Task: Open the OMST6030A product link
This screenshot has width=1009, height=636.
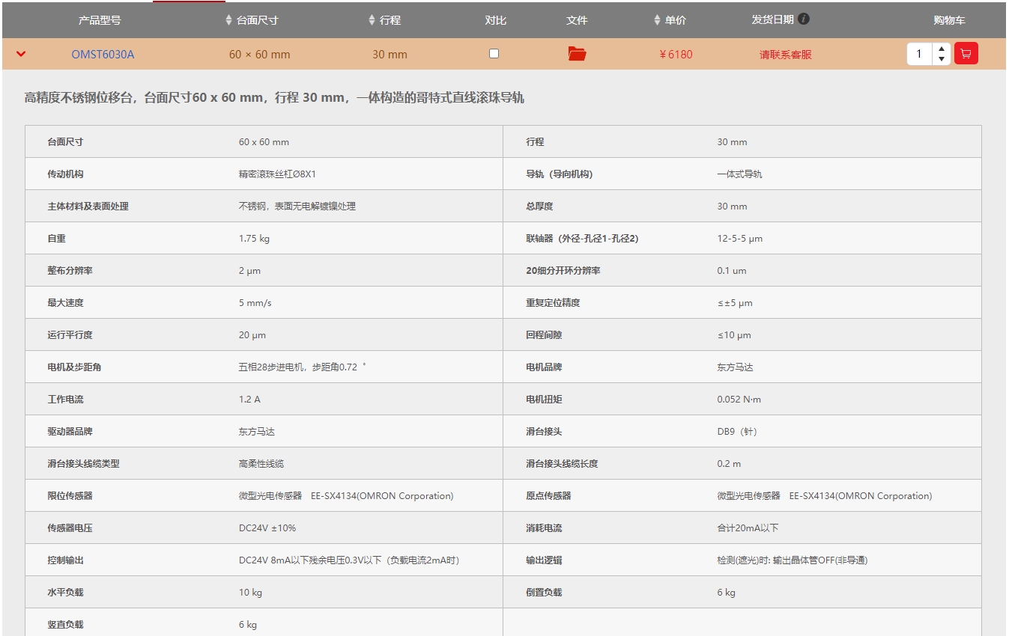Action: tap(103, 55)
